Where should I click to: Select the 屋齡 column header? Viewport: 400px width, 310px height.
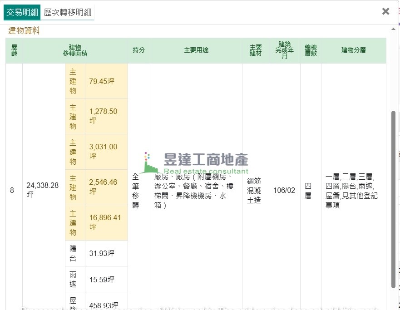(x=14, y=50)
